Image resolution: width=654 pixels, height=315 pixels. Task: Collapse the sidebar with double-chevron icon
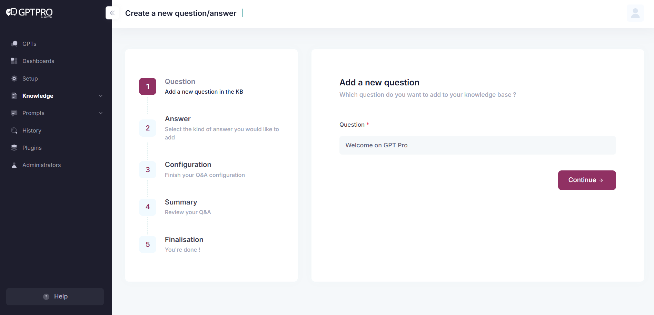click(x=112, y=13)
